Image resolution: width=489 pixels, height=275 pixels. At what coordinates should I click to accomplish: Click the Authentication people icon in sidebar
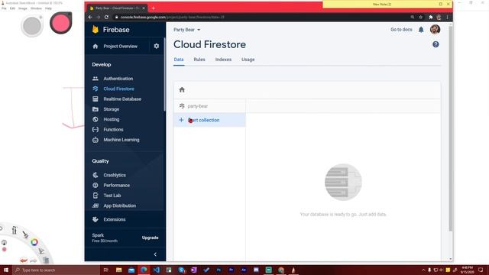(96, 79)
